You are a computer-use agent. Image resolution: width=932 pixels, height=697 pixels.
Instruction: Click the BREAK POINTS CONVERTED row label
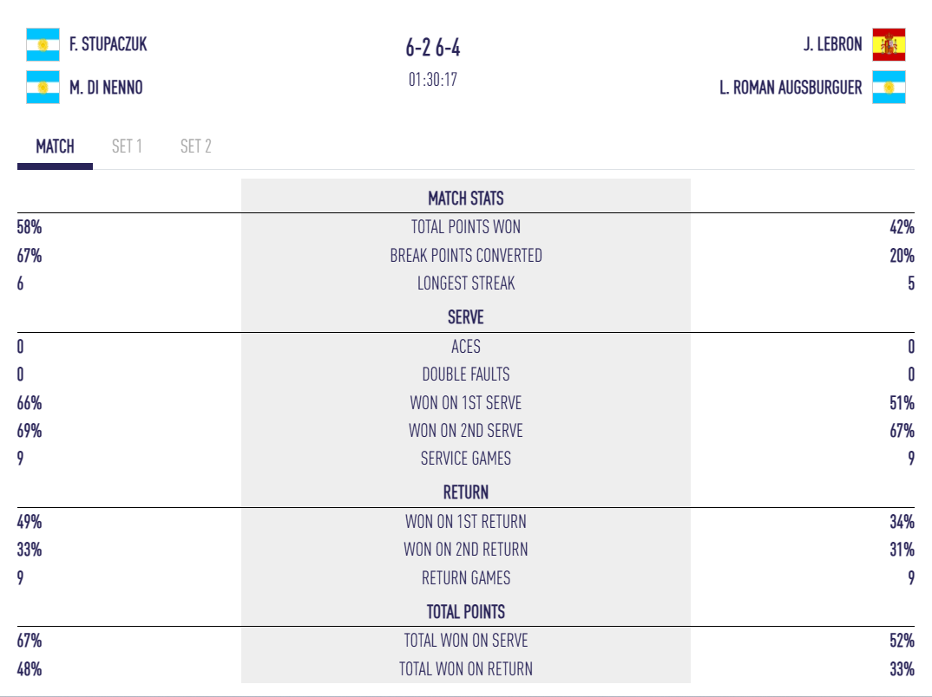[466, 256]
